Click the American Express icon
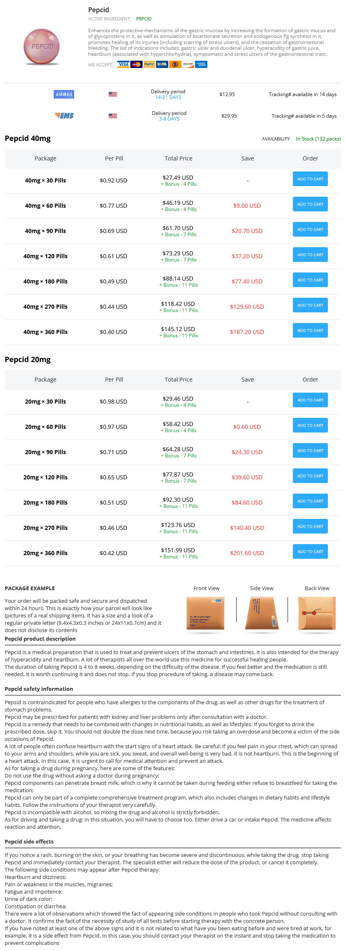The image size is (345, 951). (201, 64)
